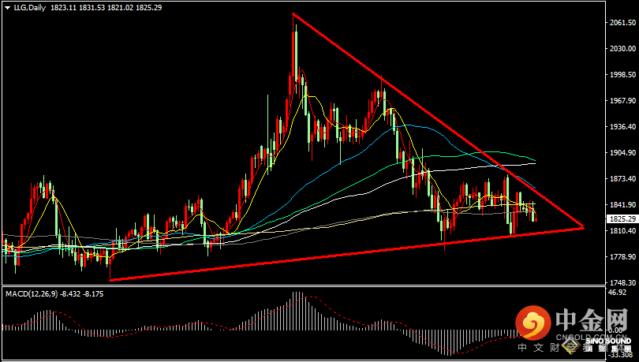Click the 1936.40 price axis label
Screen dimensions: 639x362
click(622, 127)
